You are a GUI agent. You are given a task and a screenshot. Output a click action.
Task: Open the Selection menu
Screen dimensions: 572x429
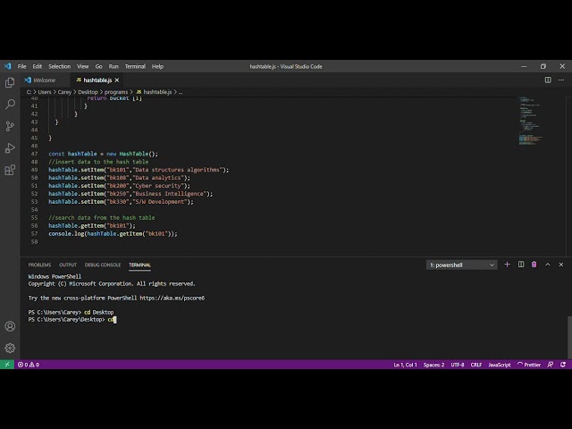point(60,66)
